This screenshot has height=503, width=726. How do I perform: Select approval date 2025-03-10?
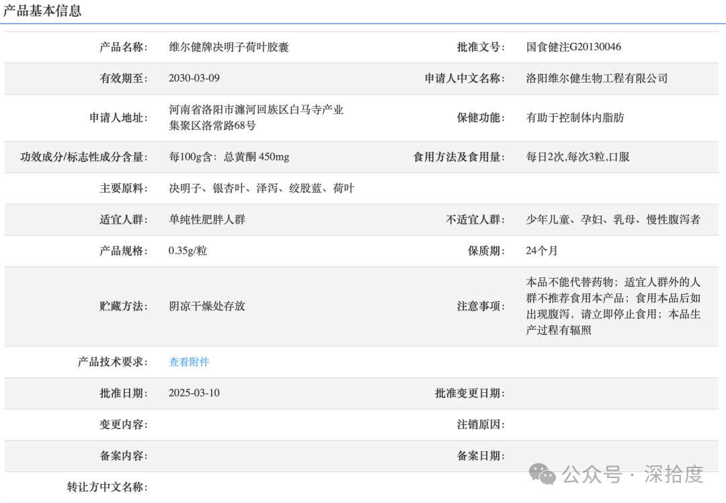tap(194, 393)
